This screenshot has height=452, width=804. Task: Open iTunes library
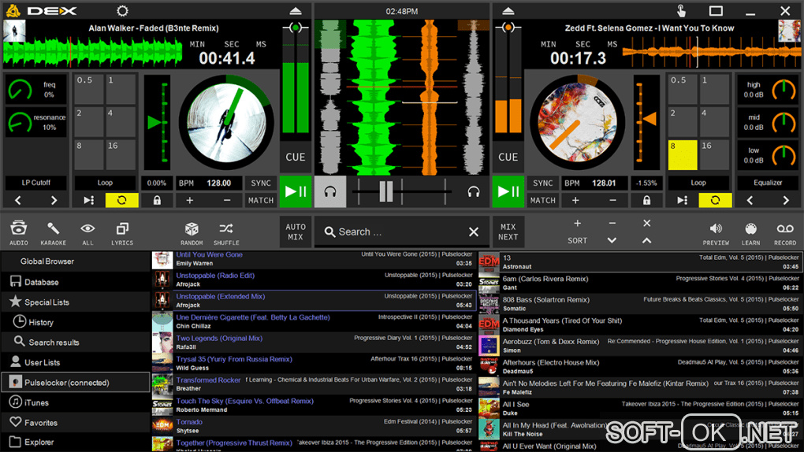coord(76,402)
